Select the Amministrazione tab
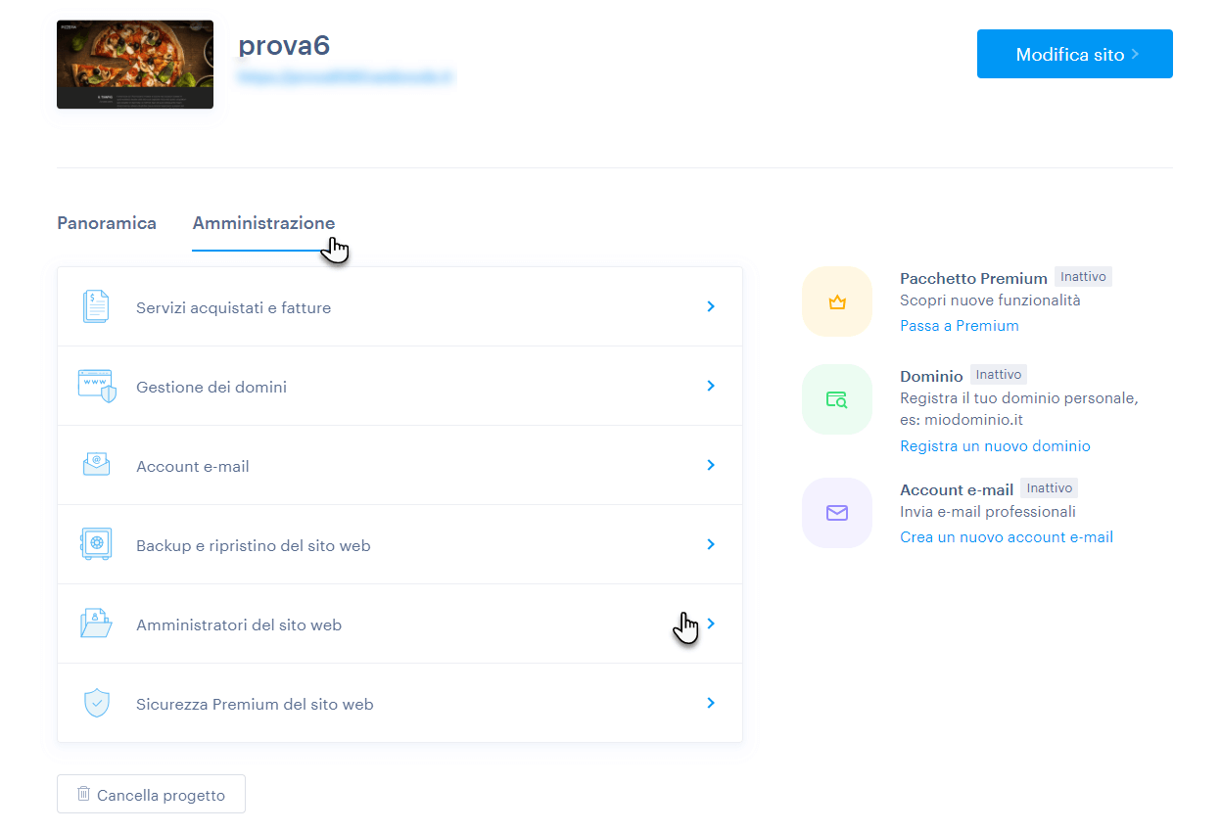 tap(263, 223)
